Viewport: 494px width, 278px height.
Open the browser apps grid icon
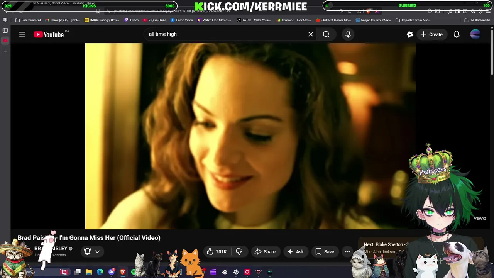[5, 20]
